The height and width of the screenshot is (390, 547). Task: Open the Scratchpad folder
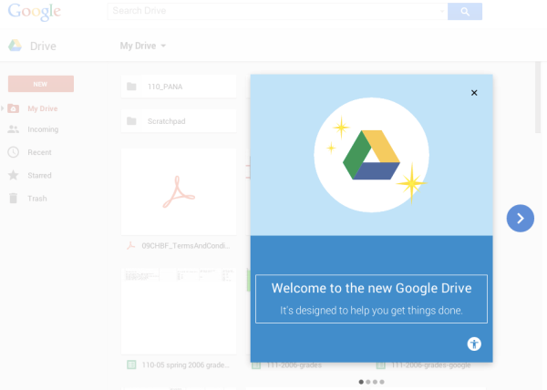click(x=178, y=120)
